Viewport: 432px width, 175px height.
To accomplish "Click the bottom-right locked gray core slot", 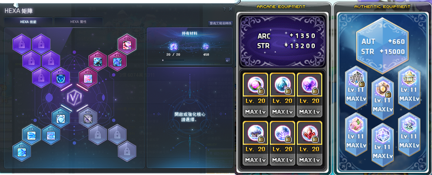I will 127,151.
